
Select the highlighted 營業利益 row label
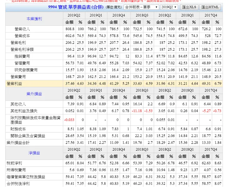[14, 83]
